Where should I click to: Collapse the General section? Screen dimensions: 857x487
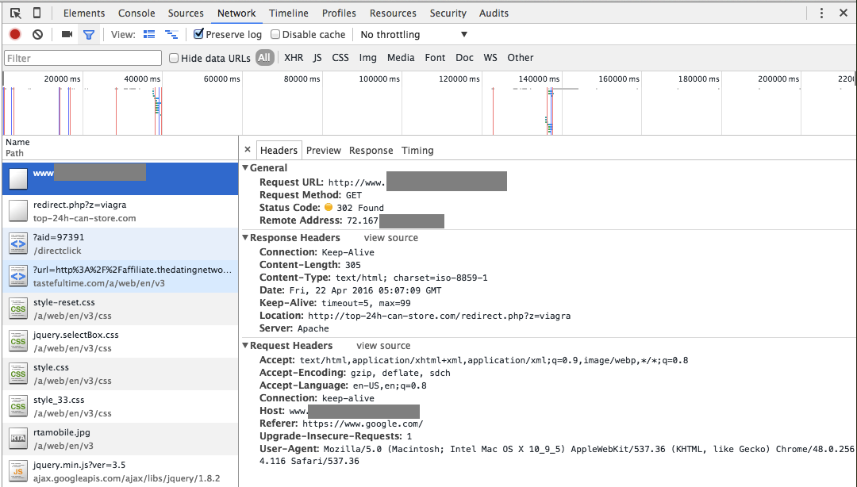click(x=246, y=168)
